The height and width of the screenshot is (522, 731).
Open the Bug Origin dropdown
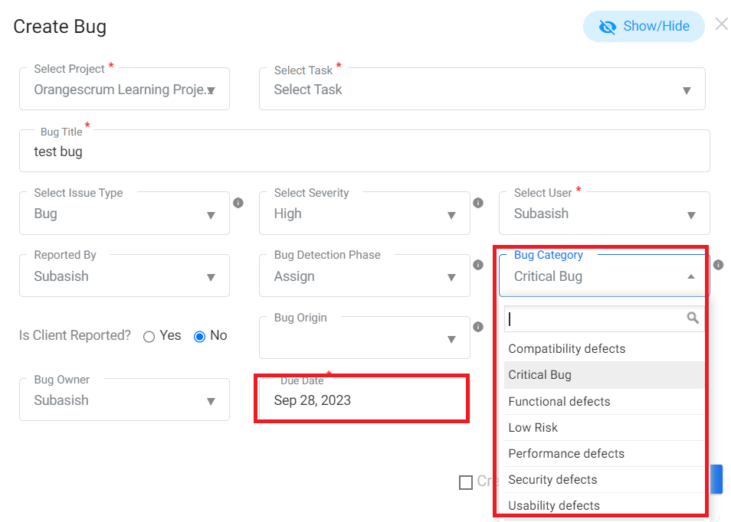click(x=365, y=338)
